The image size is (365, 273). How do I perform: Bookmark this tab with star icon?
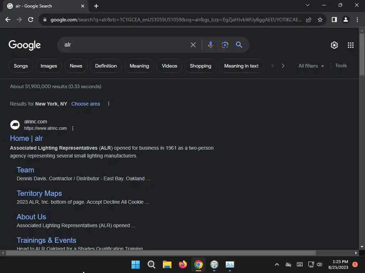(320, 20)
